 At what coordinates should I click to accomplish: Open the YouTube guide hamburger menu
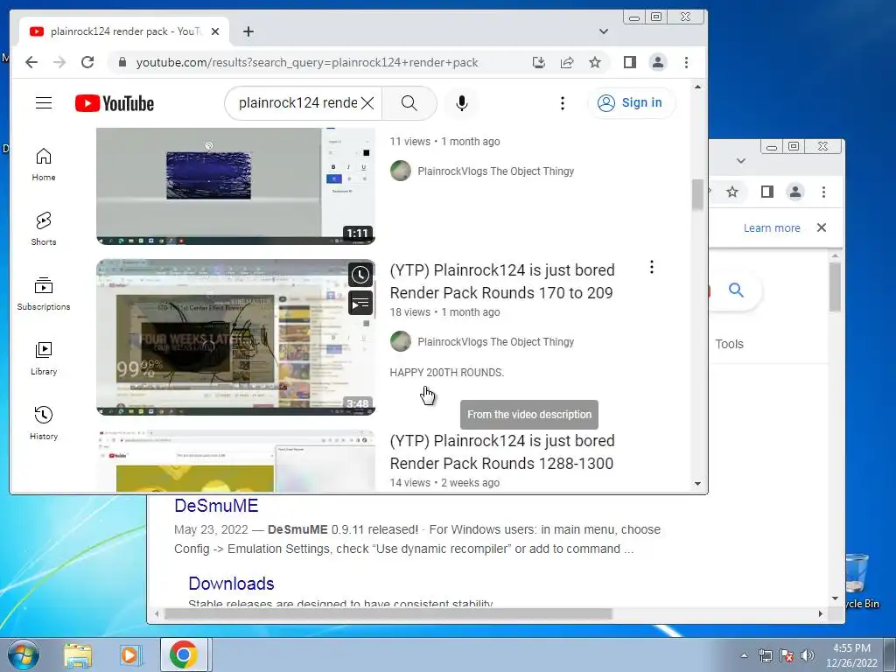pyautogui.click(x=44, y=103)
